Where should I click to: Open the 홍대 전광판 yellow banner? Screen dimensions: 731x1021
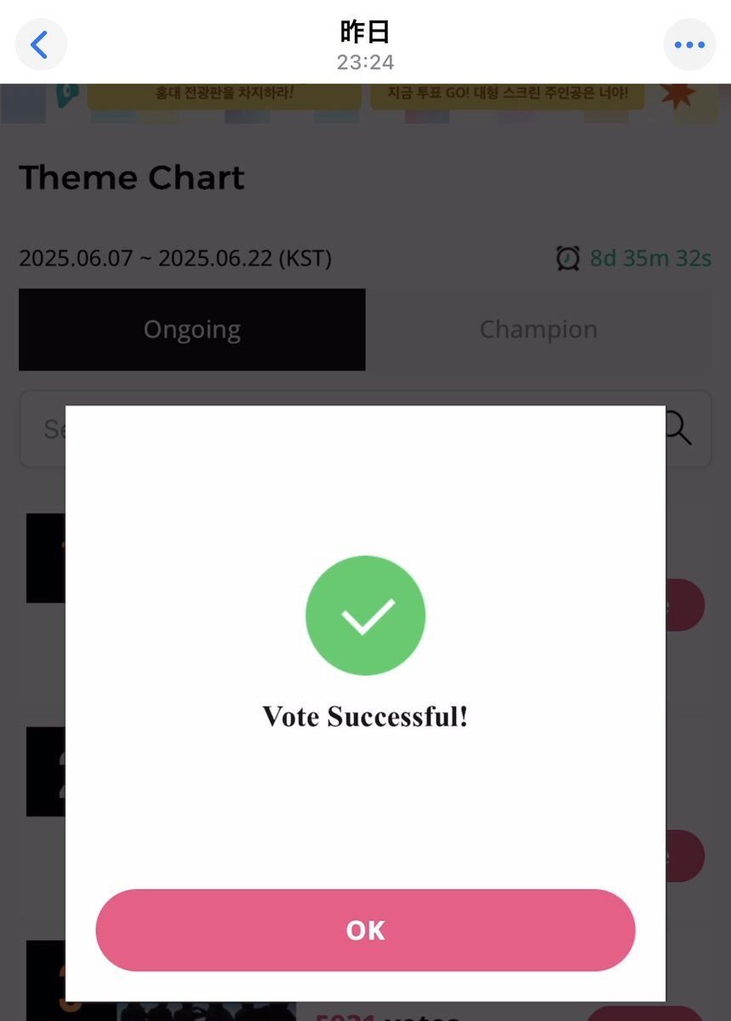point(224,94)
